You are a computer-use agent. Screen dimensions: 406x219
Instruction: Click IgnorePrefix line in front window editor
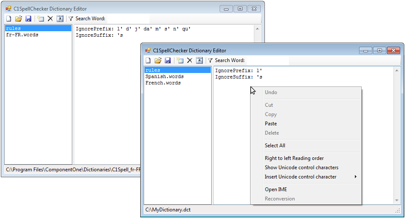pos(238,70)
